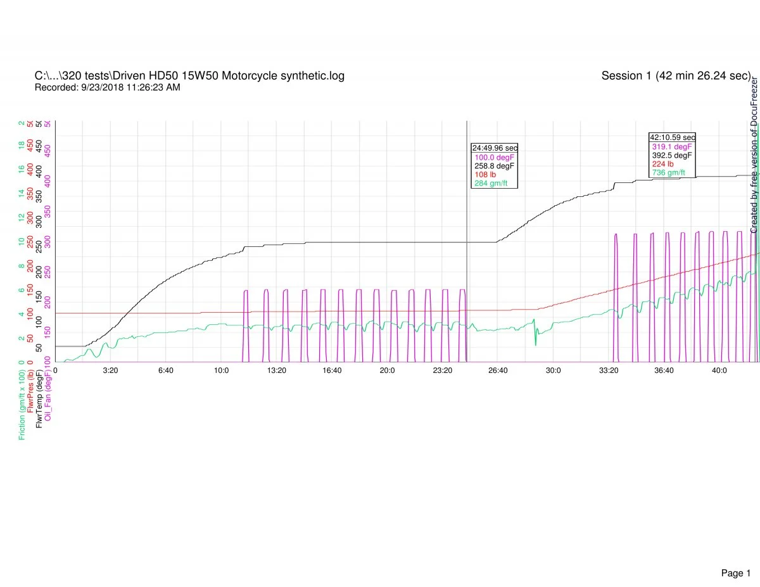Click the red 108 lb readout value
The image size is (760, 587).
click(x=486, y=174)
